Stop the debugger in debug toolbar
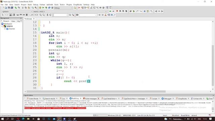Image resolution: width=215 pixels, height=121 pixels. click(x=103, y=8)
